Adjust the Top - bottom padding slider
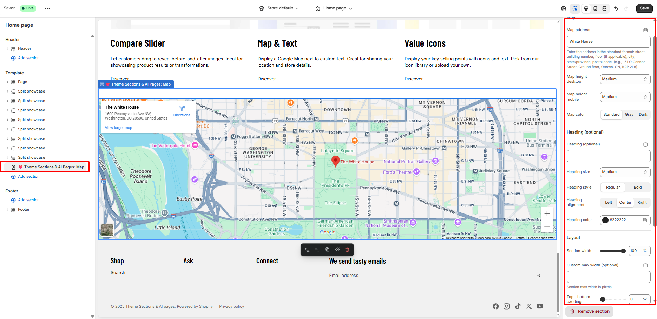The height and width of the screenshot is (319, 657). point(613,299)
